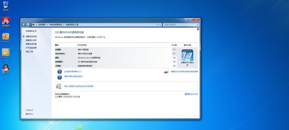Image resolution: width=289 pixels, height=130 pixels.
Task: Click primary hard disk subscore 7.9 value
Action: (174, 66)
